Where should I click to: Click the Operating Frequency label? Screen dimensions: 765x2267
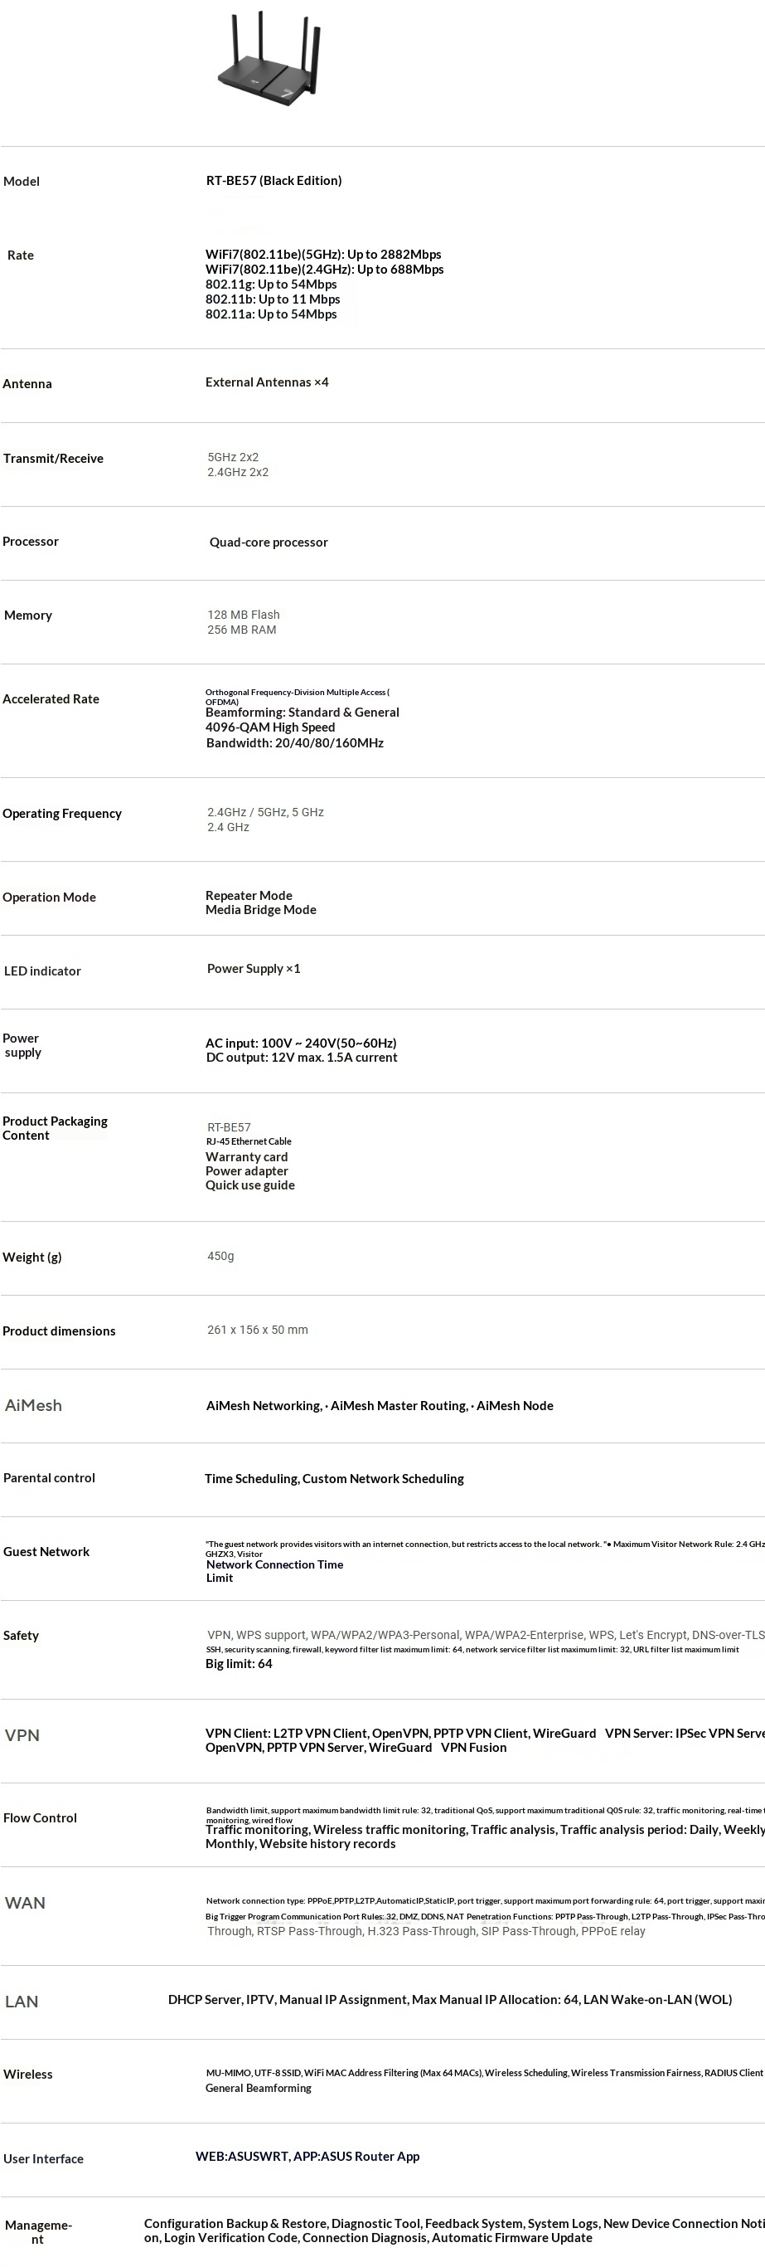(62, 813)
